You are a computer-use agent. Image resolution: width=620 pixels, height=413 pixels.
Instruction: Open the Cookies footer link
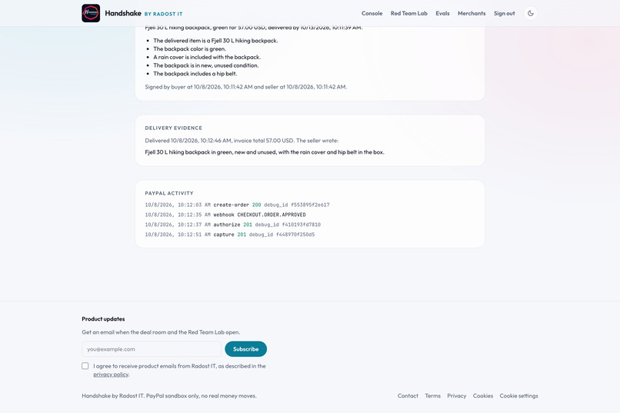pos(483,395)
